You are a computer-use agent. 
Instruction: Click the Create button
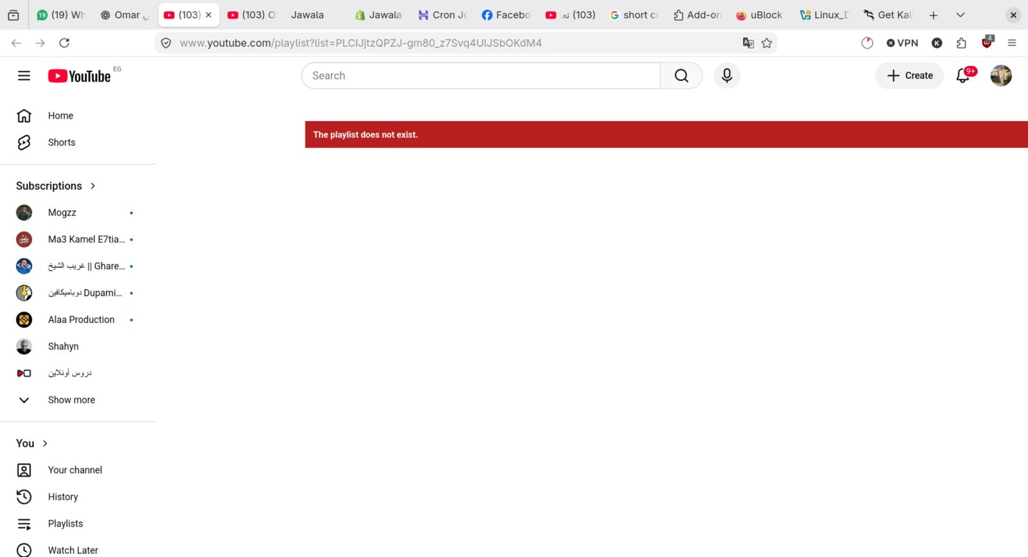pos(909,76)
